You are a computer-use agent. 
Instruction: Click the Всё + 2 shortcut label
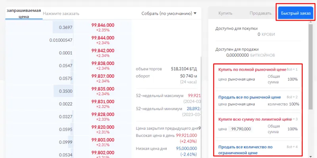[292, 97]
